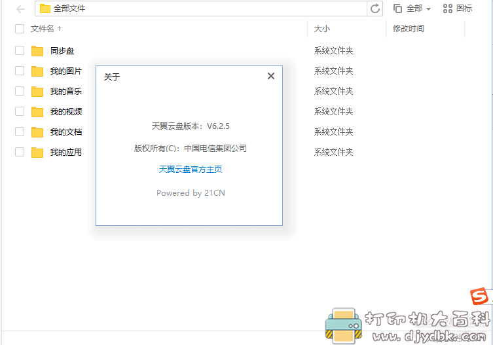493x345 pixels.
Task: Sort by 大小 column header
Action: click(322, 29)
